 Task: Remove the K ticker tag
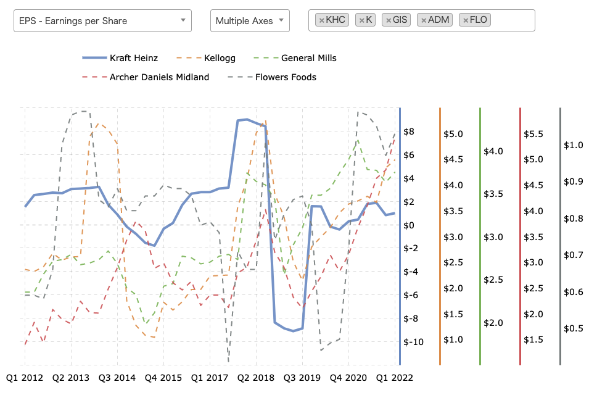coord(361,20)
